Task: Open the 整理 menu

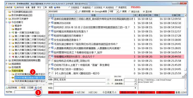Action: click(x=33, y=7)
